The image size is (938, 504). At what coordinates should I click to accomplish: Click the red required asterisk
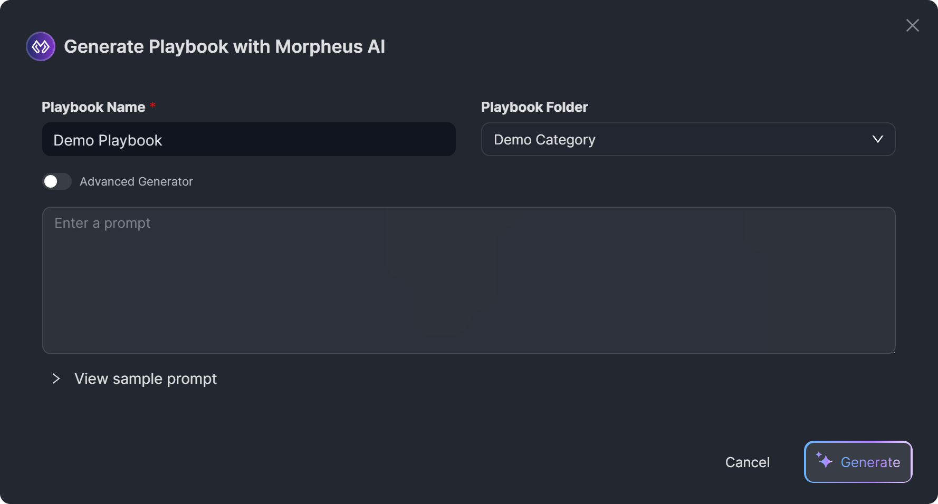(152, 105)
